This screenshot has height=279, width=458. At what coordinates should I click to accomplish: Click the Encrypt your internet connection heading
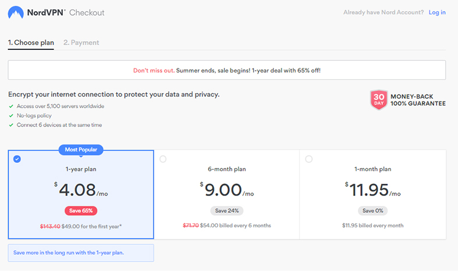pyautogui.click(x=114, y=95)
